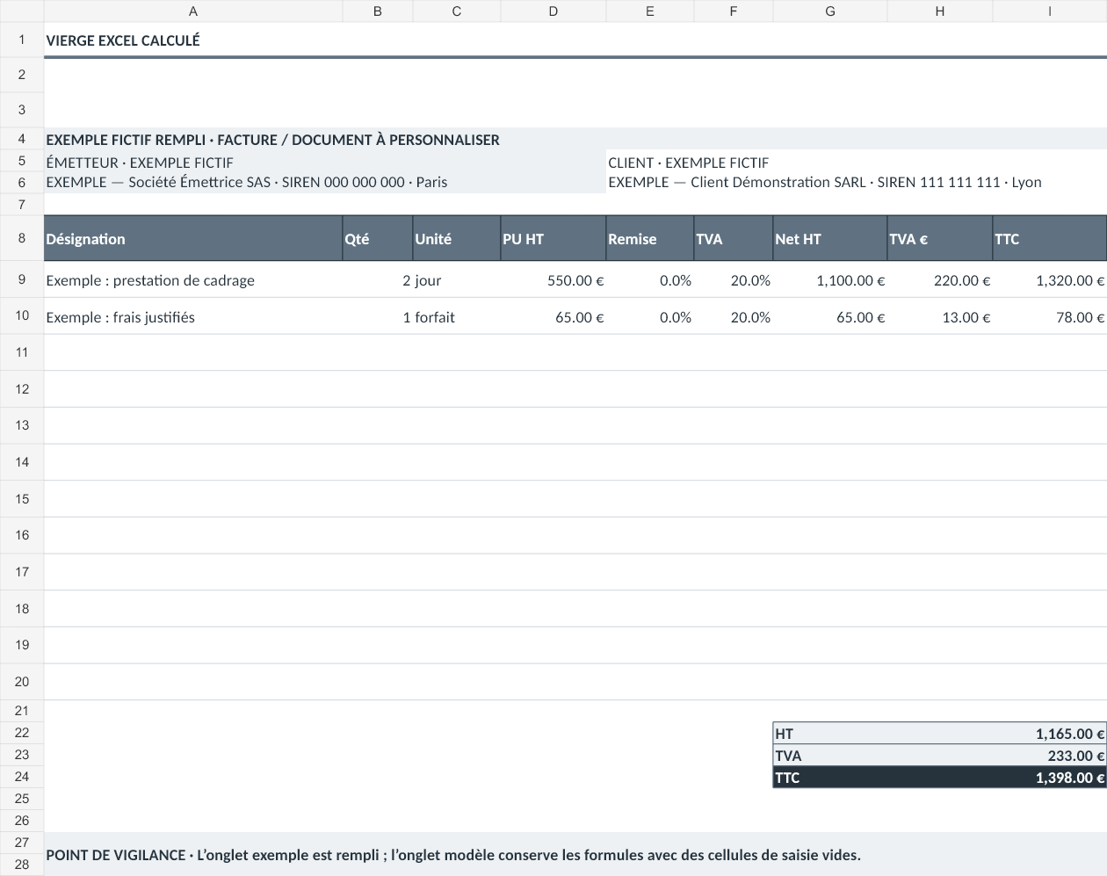
Task: Click the 'forfait' unit cell
Action: [457, 317]
